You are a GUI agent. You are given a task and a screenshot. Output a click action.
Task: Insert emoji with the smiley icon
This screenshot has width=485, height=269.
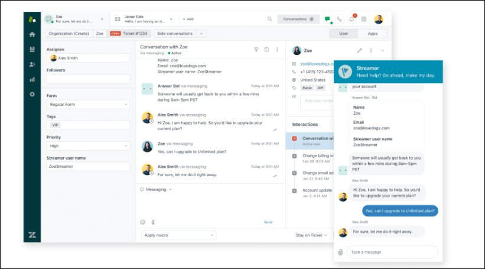[142, 222]
